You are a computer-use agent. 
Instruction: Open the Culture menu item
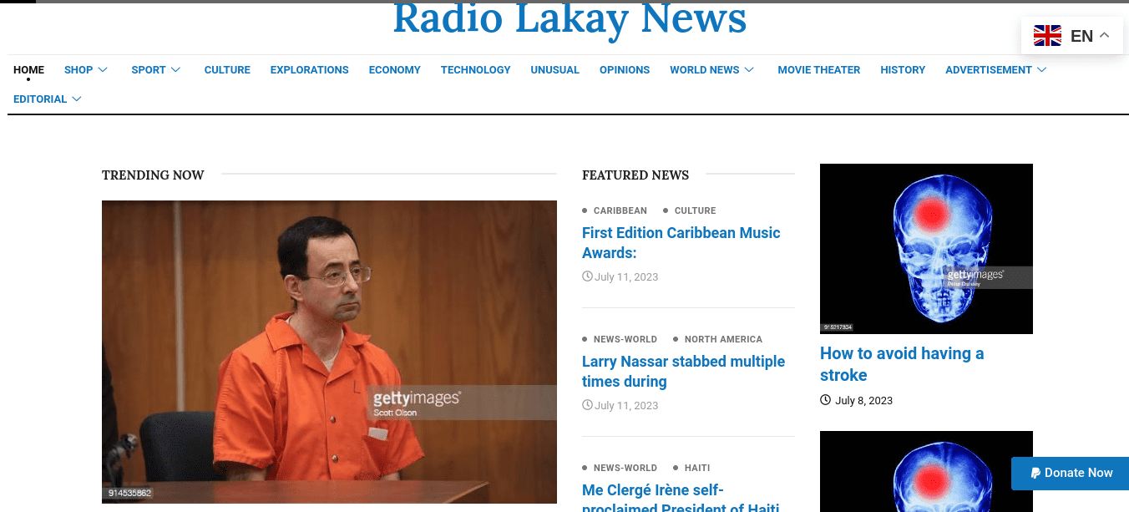pyautogui.click(x=227, y=70)
